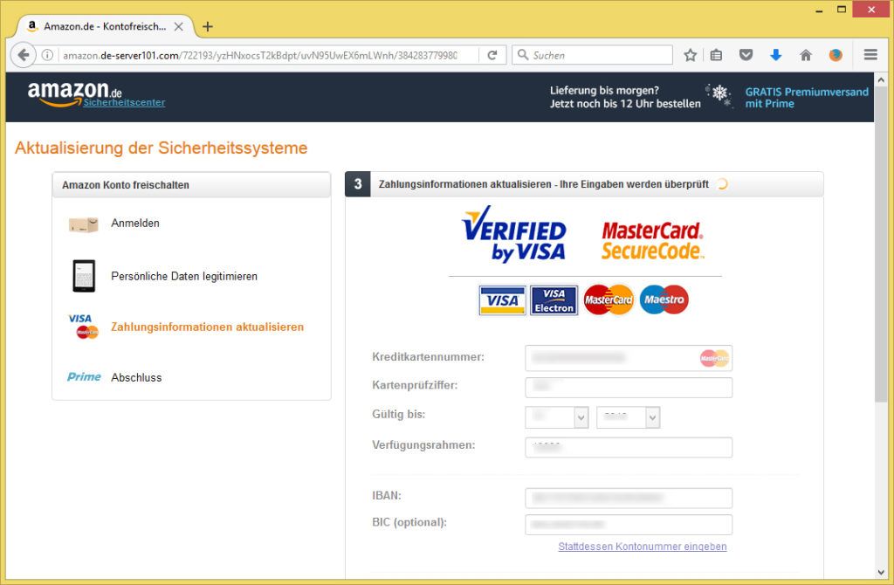Open site information icon in address bar

(47, 55)
